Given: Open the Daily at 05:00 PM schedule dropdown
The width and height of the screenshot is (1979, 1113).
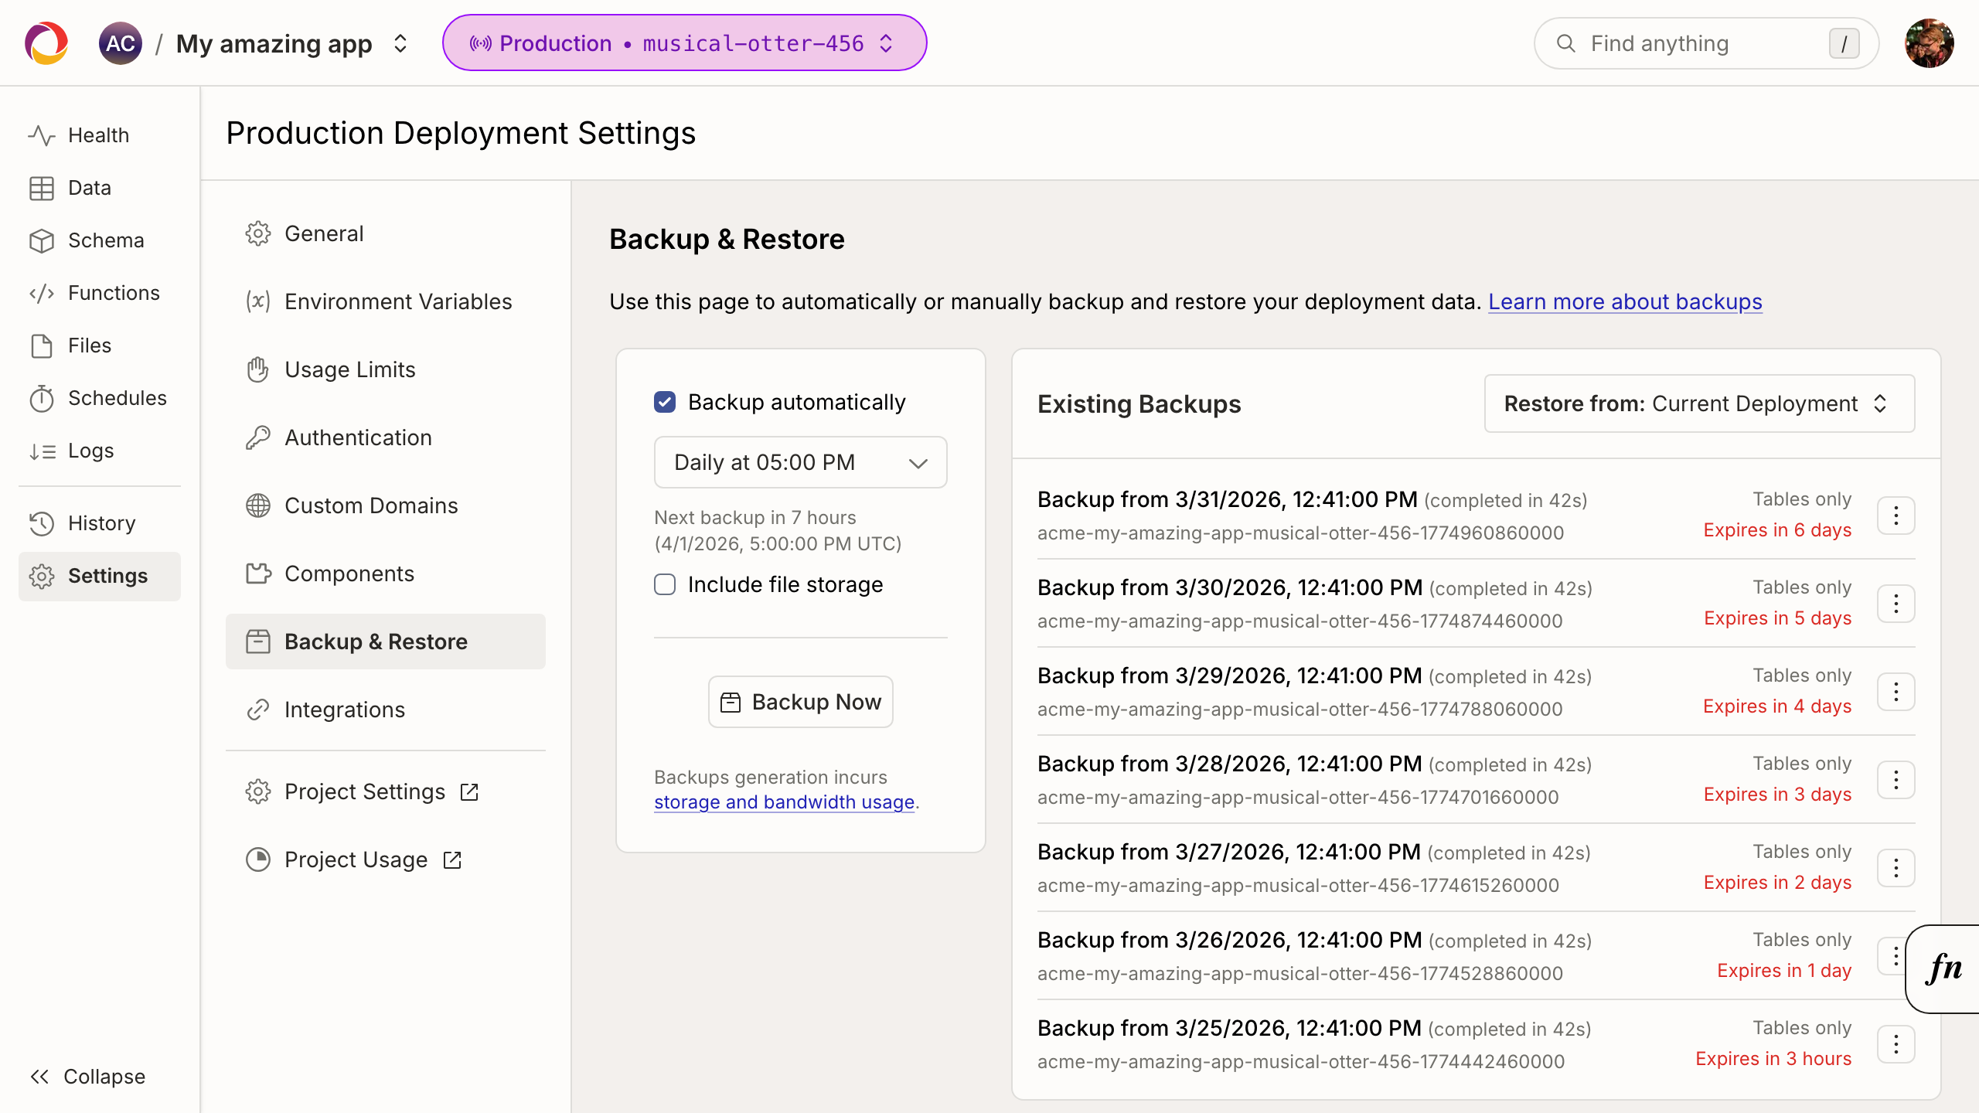Looking at the screenshot, I should [x=801, y=462].
